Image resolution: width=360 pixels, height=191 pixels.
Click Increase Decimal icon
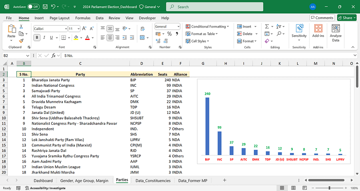[x=158, y=41]
